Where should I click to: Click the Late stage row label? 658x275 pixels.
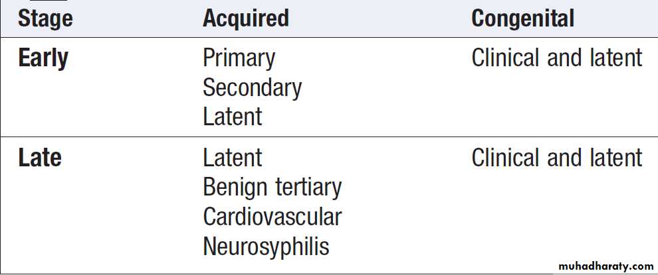point(39,158)
